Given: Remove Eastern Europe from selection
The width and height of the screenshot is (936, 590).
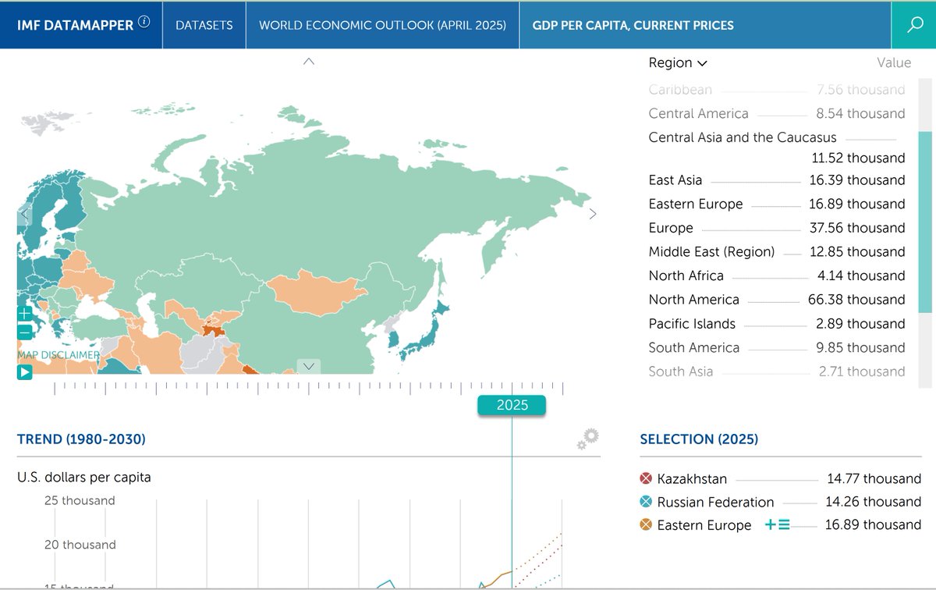Looking at the screenshot, I should point(646,525).
